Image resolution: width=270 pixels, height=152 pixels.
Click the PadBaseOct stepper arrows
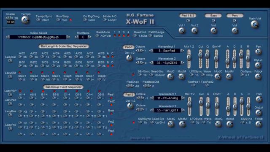147,86
